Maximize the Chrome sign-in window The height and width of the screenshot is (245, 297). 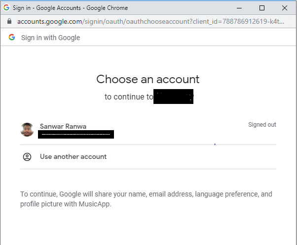click(262, 8)
